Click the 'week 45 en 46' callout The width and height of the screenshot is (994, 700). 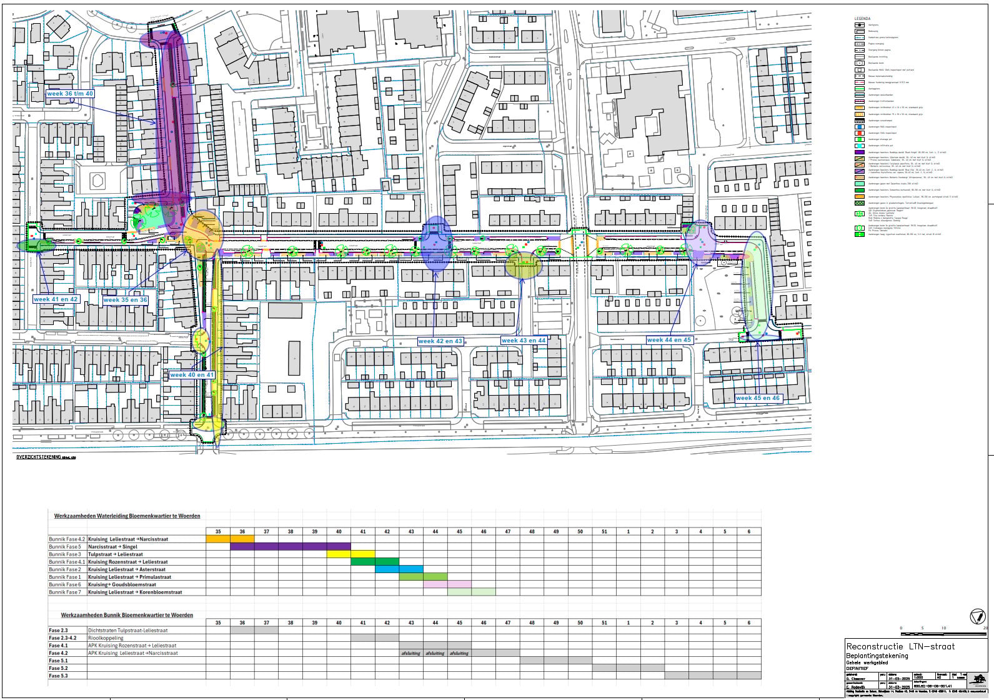pyautogui.click(x=758, y=398)
